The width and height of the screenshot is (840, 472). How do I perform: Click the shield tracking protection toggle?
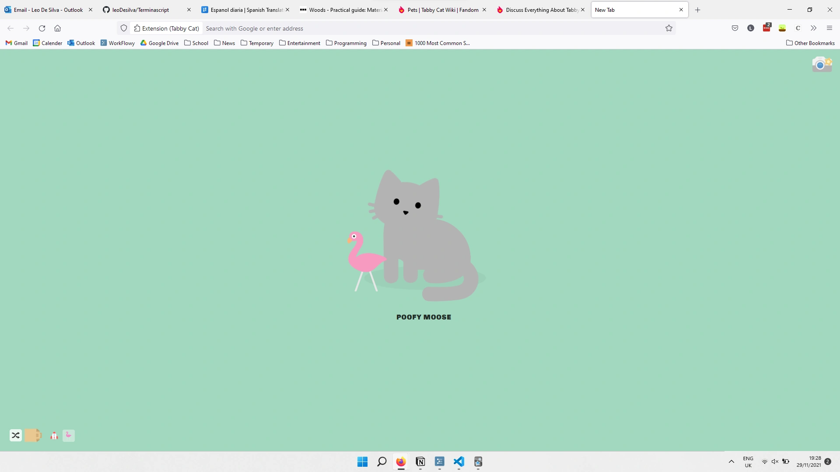pos(124,28)
